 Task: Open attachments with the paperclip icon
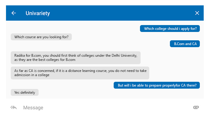(196, 107)
